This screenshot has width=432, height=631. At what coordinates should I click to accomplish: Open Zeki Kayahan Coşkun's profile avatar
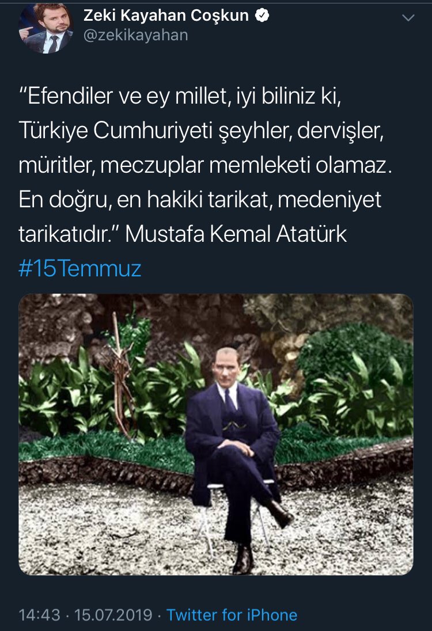[46, 27]
